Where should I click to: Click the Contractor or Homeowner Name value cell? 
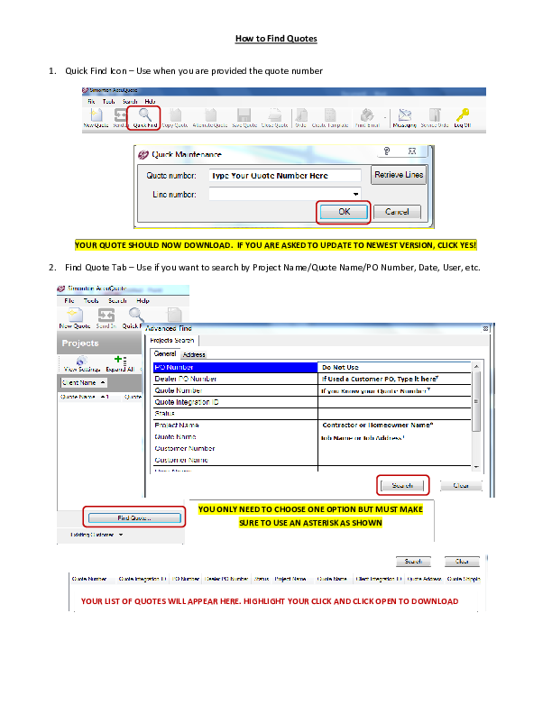point(394,426)
